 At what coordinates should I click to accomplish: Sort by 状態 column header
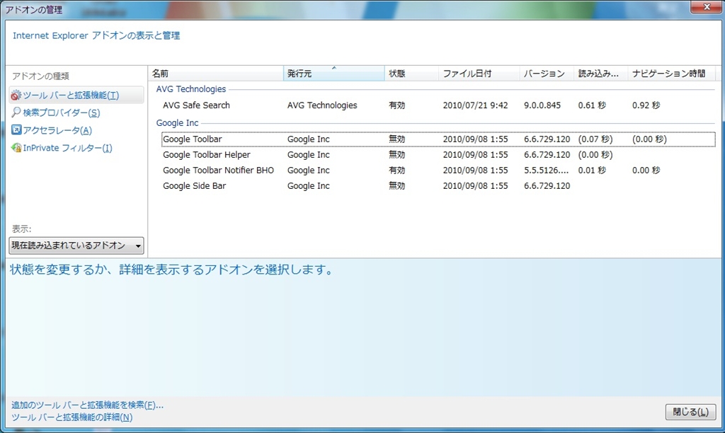[411, 74]
